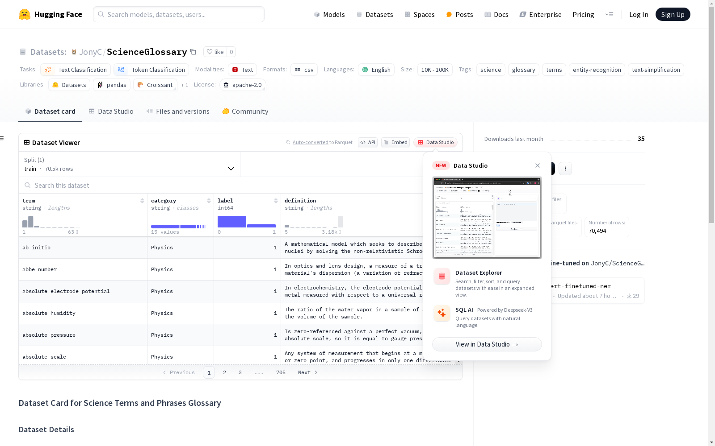The height and width of the screenshot is (446, 715).
Task: Click the JonyC author link
Action: 90,52
